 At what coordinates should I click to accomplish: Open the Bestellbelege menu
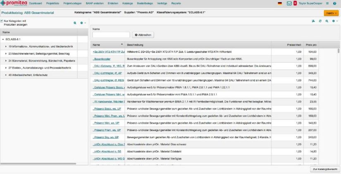point(145,3)
